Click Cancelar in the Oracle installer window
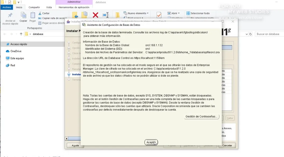 pyautogui.click(x=227, y=145)
